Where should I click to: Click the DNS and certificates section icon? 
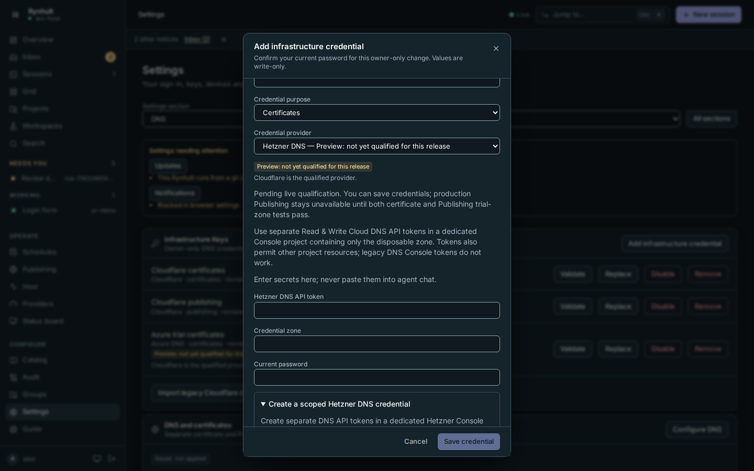155,429
